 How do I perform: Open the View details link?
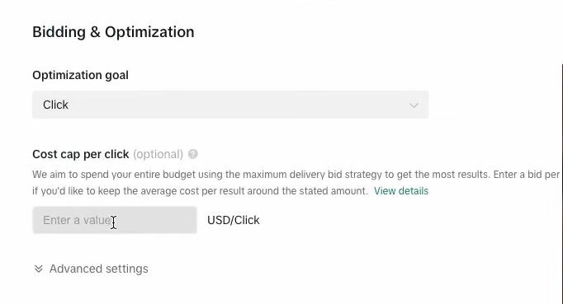(x=401, y=190)
